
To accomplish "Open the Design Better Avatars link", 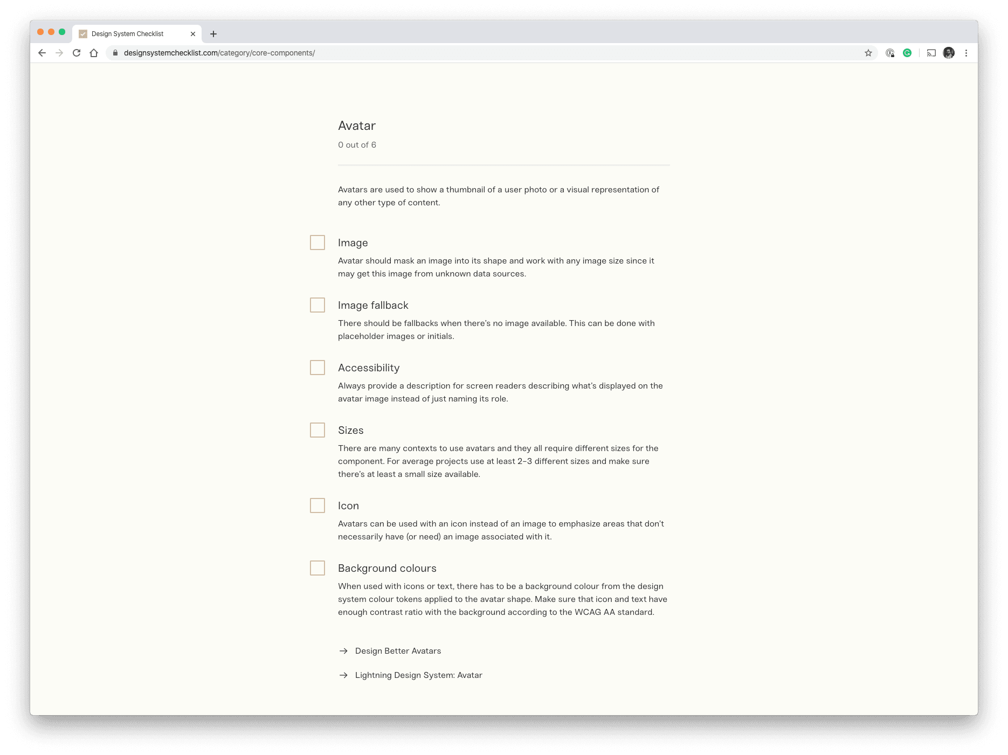I will [398, 651].
